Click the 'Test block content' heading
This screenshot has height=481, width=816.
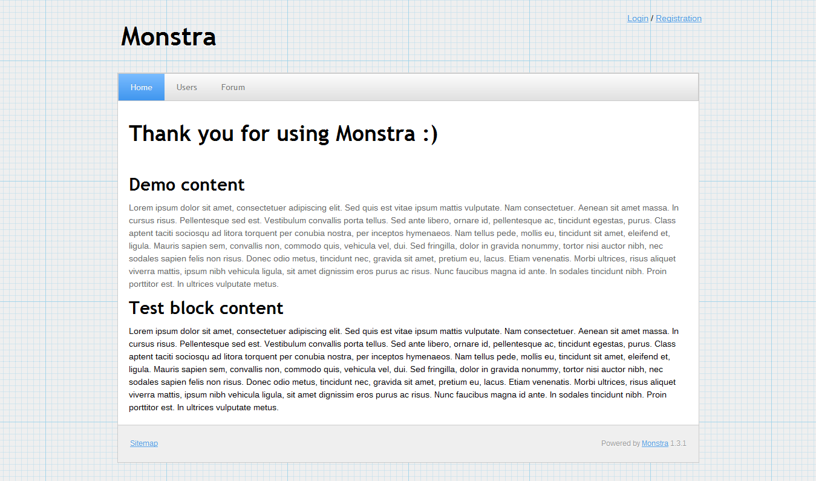click(x=206, y=308)
